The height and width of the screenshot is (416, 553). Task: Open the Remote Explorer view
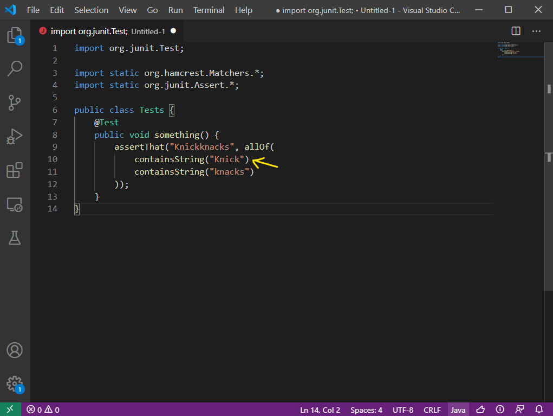pyautogui.click(x=15, y=204)
